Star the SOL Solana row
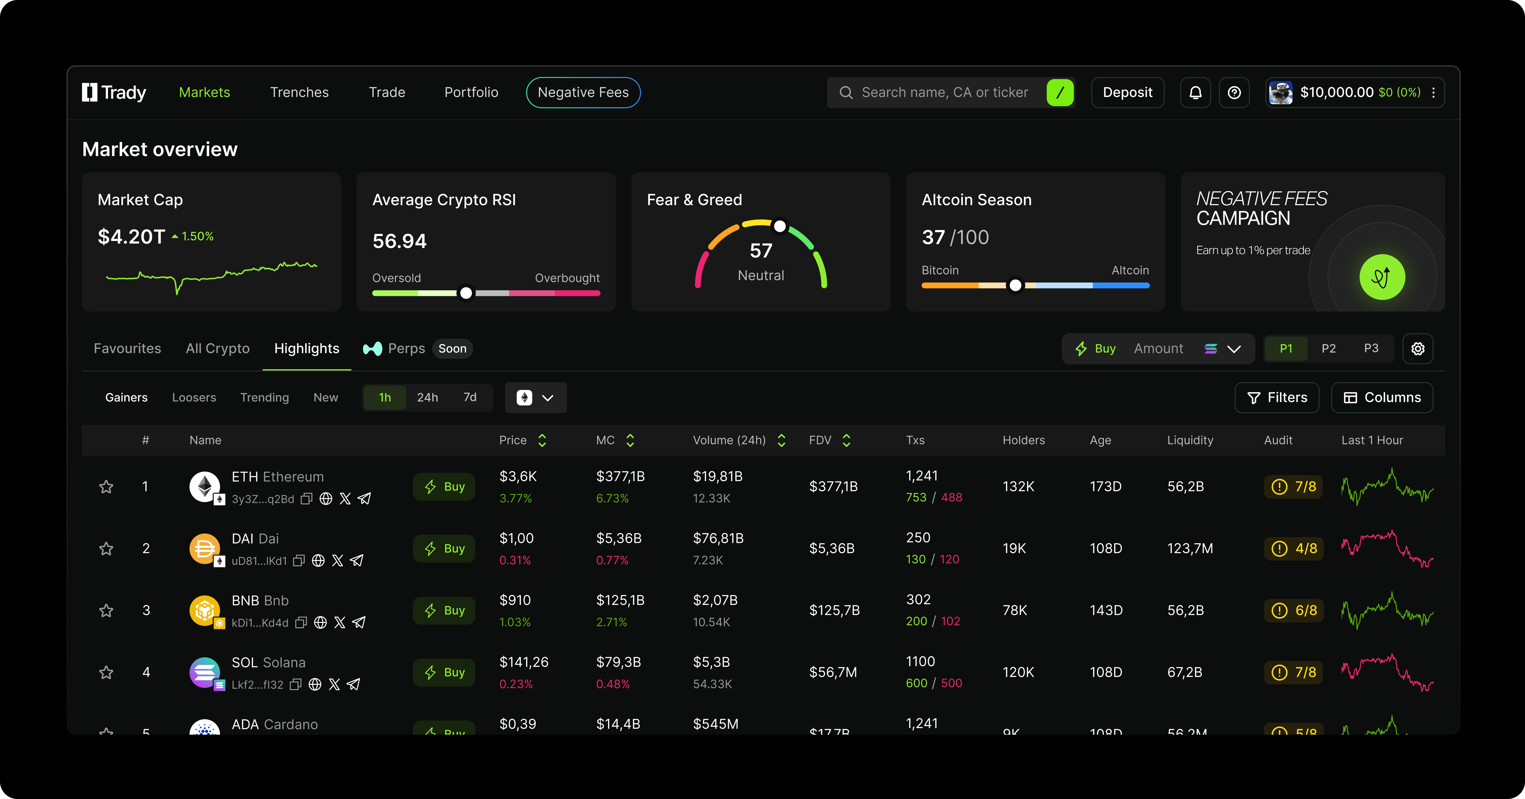The image size is (1525, 799). point(106,673)
